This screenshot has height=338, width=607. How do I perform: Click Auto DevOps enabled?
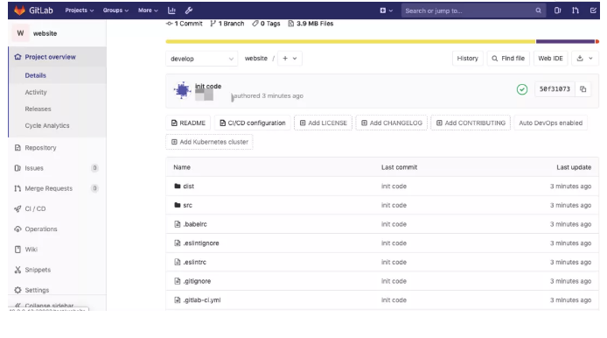[550, 123]
